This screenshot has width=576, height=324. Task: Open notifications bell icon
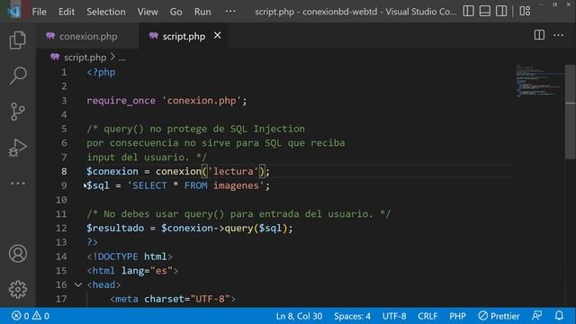[559, 316]
